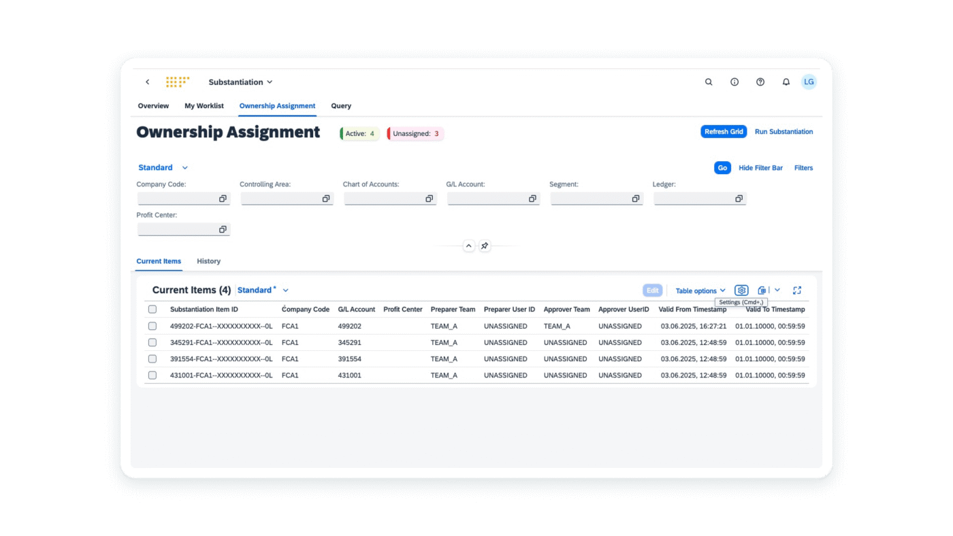Click the Refresh Grid button
This screenshot has height=536, width=953.
724,131
